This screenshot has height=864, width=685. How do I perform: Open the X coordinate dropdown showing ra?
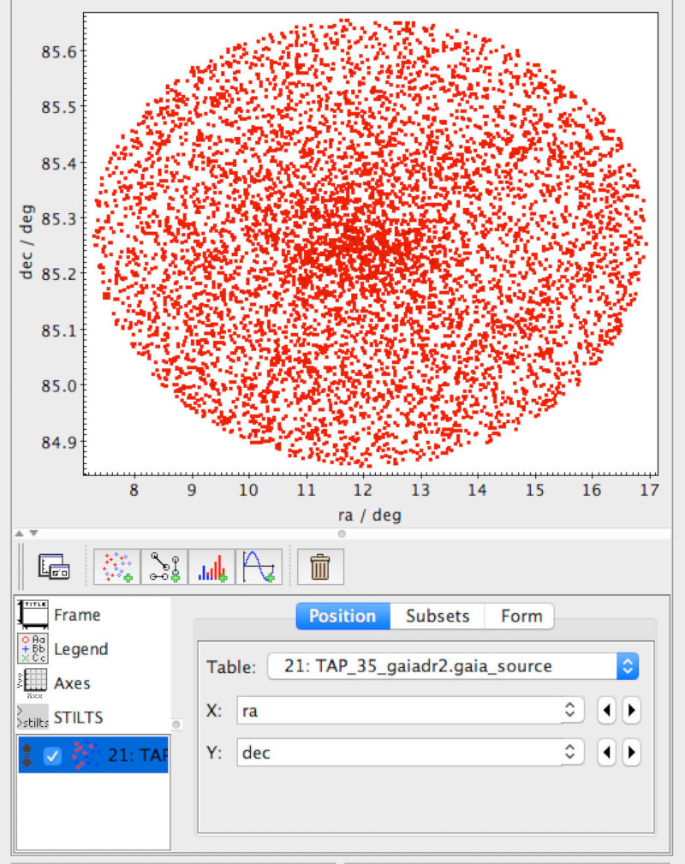coord(569,711)
